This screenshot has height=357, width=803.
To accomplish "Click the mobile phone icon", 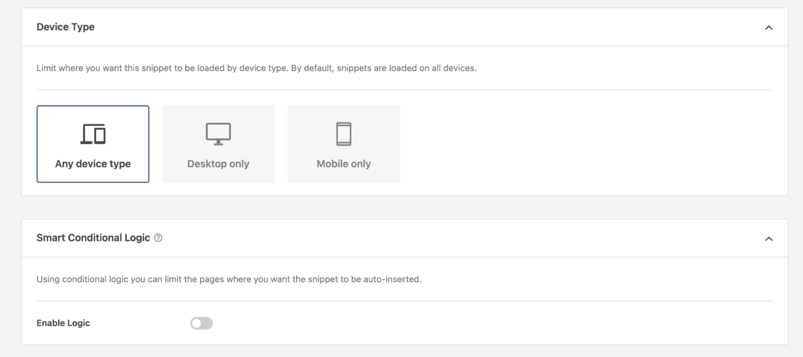I will 344,134.
